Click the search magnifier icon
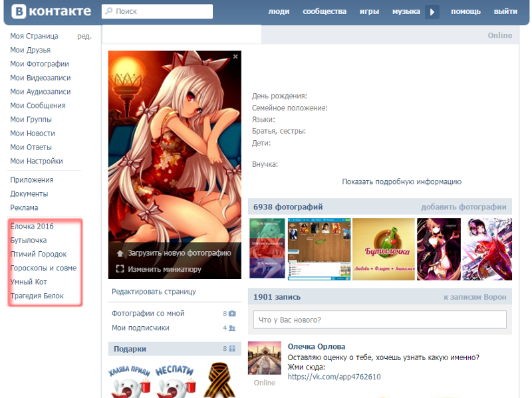The height and width of the screenshot is (398, 532). pyautogui.click(x=109, y=11)
